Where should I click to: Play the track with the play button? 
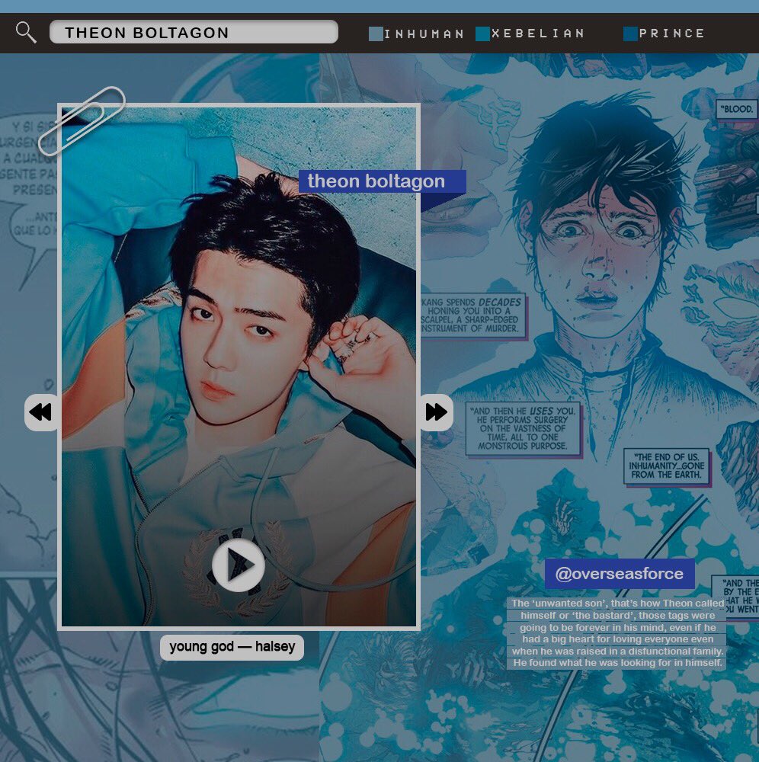pyautogui.click(x=238, y=565)
